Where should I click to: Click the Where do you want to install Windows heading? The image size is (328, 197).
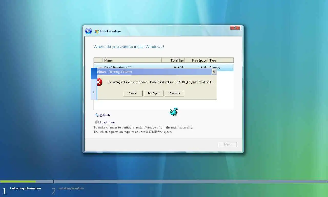pyautogui.click(x=129, y=46)
